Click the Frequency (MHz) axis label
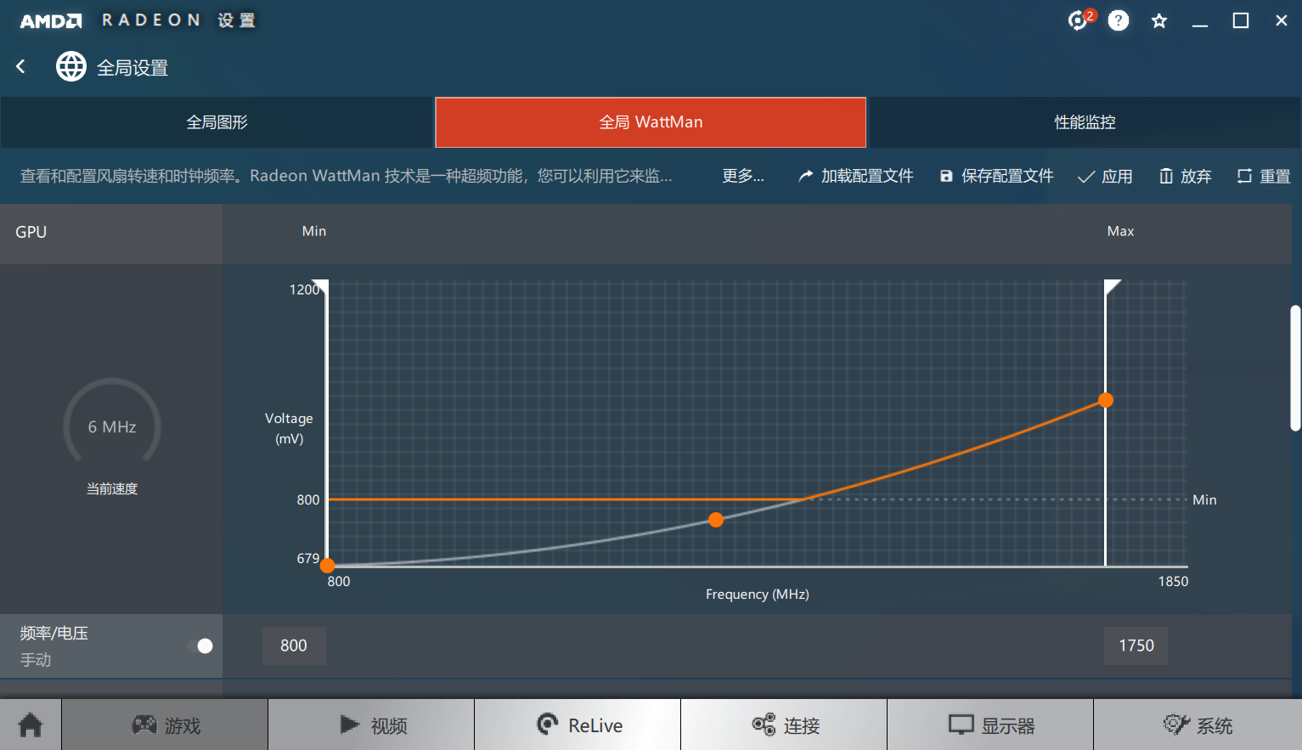This screenshot has width=1302, height=750. (x=758, y=594)
